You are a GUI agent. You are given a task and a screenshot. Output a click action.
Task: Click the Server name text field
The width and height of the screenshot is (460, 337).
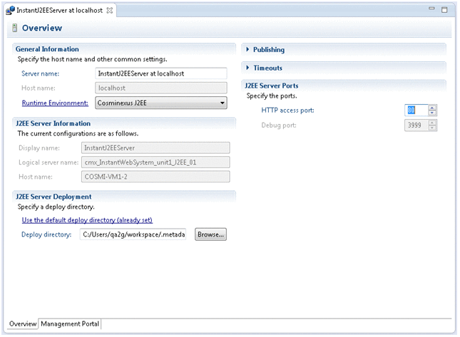point(160,73)
